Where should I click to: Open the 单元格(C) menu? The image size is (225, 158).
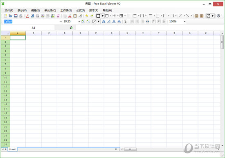(50, 11)
